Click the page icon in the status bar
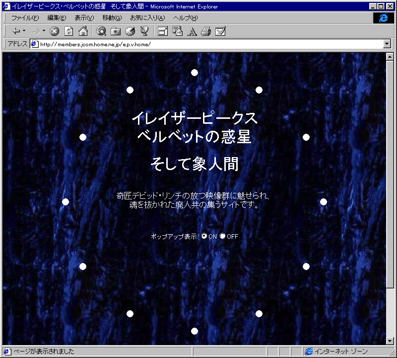Image resolution: width=397 pixels, height=358 pixels. click(x=7, y=352)
